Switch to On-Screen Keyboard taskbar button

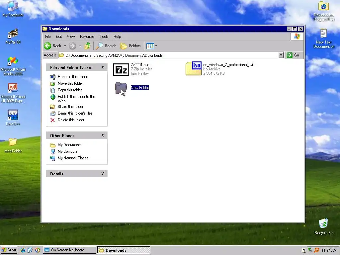pos(69,250)
